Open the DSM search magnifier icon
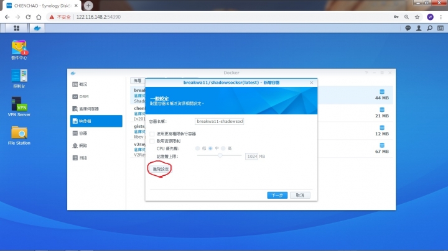 [429, 28]
